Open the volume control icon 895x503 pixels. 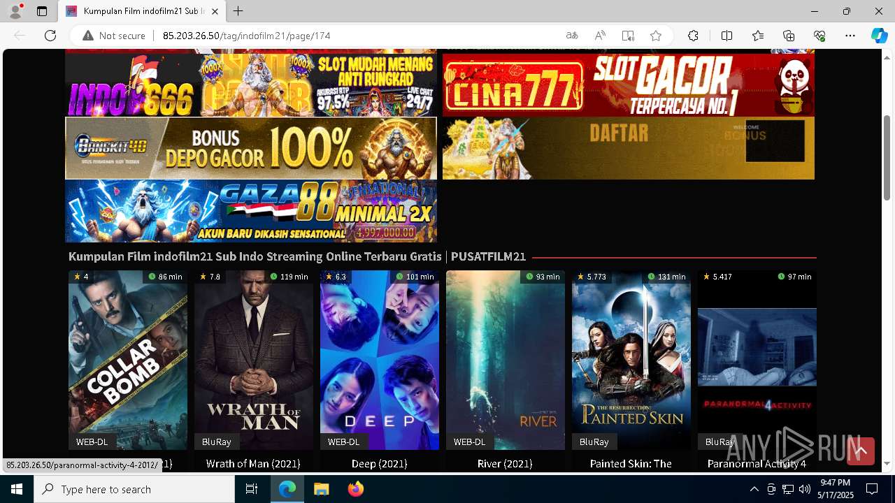click(804, 489)
